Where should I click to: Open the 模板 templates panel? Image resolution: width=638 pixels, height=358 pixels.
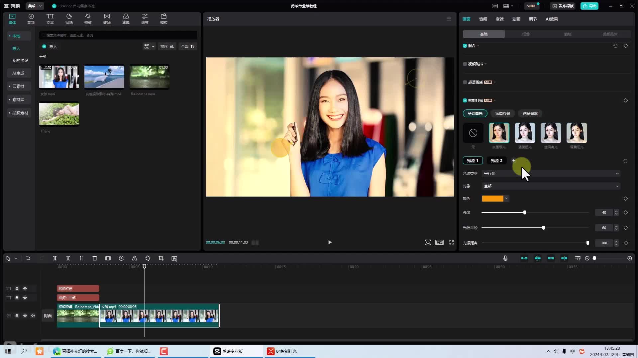164,19
